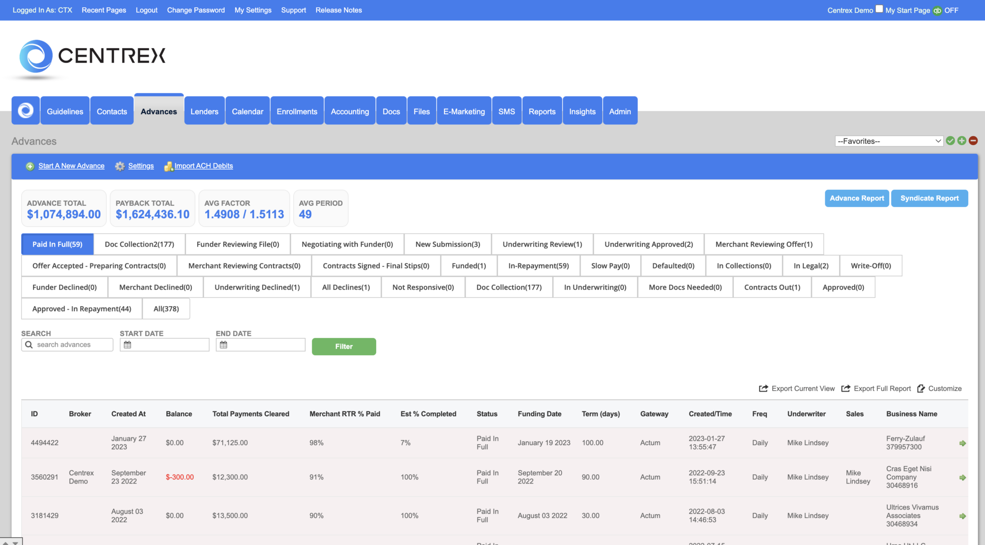Sort by the Balance column header
985x545 pixels.
(x=179, y=414)
